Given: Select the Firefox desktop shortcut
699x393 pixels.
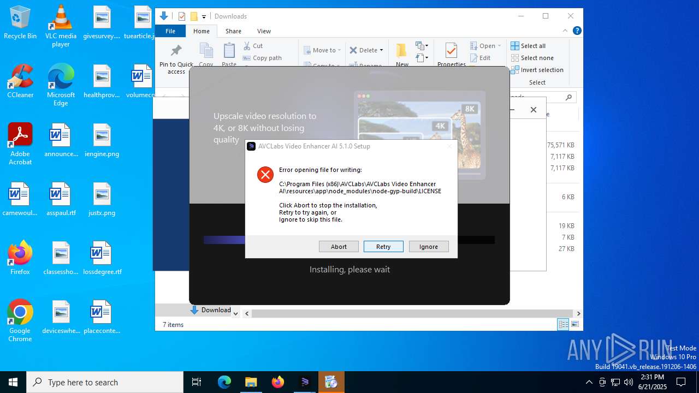Looking at the screenshot, I should point(20,258).
